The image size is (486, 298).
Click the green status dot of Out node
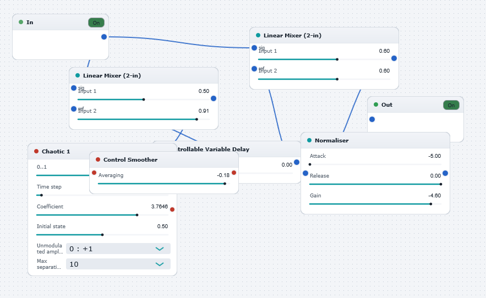point(376,104)
